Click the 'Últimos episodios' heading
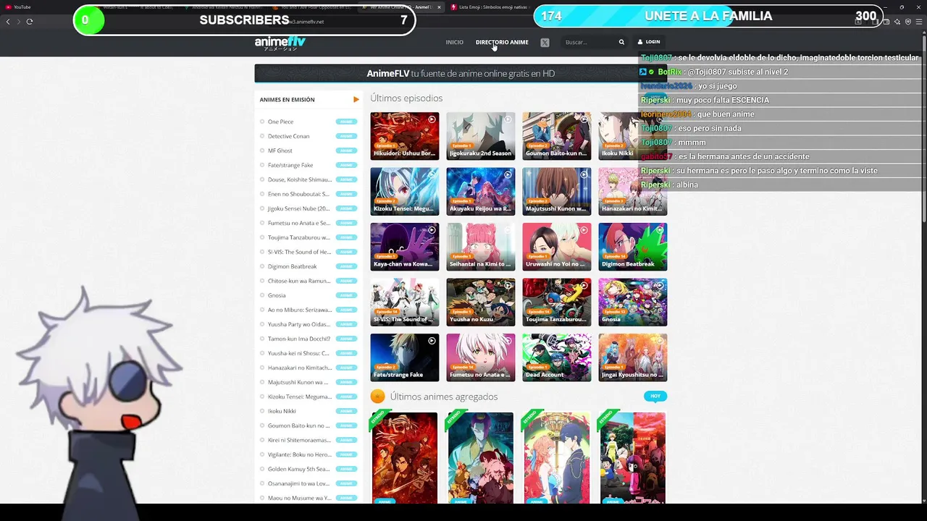The width and height of the screenshot is (927, 521). [406, 98]
